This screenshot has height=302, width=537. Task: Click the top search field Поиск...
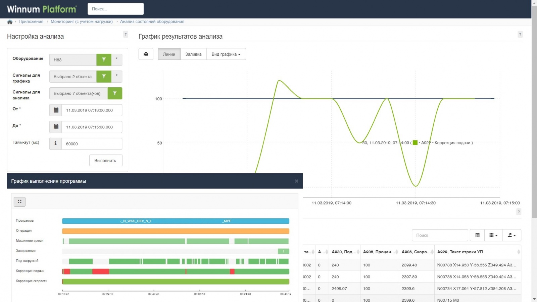pyautogui.click(x=115, y=9)
